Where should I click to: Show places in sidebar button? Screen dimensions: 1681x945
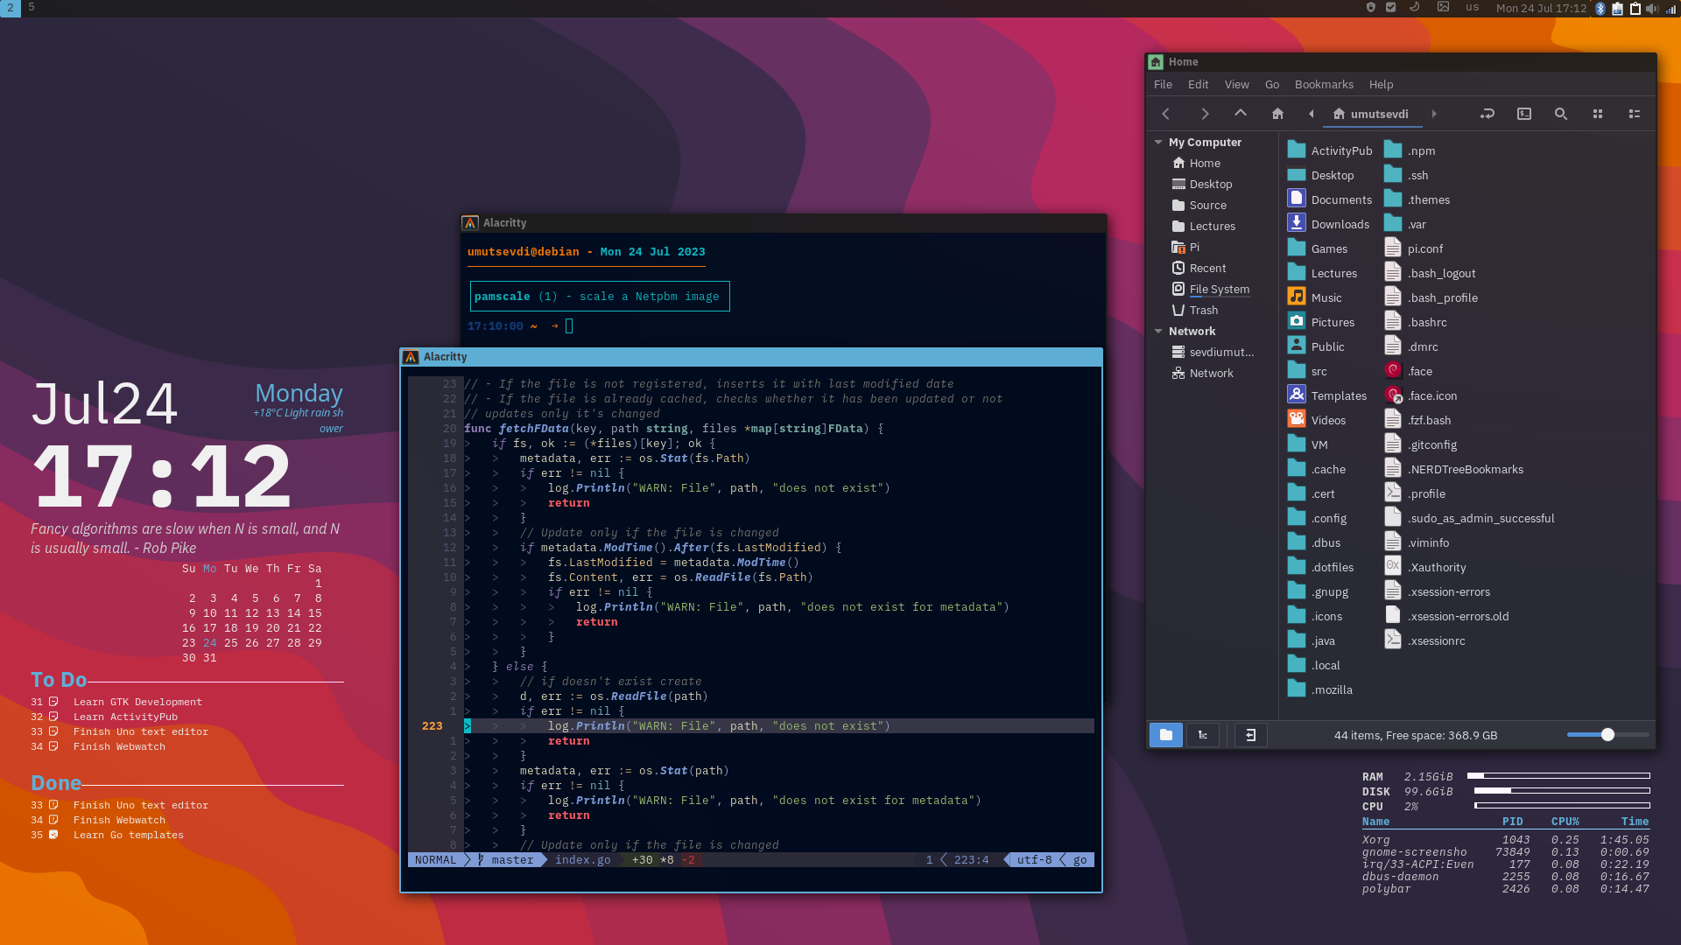(x=1165, y=735)
